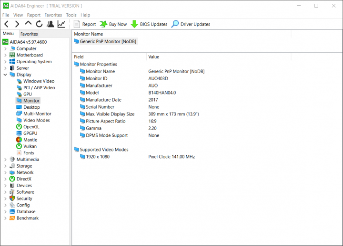Click the GPGPU icon in tree
This screenshot has width=343, height=246.
coord(19,133)
